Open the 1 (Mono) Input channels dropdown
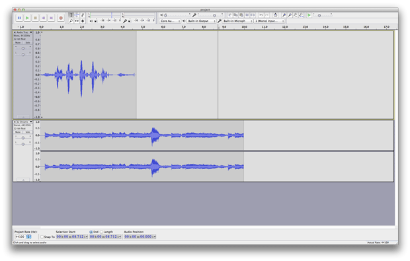The image size is (410, 261). click(x=269, y=21)
